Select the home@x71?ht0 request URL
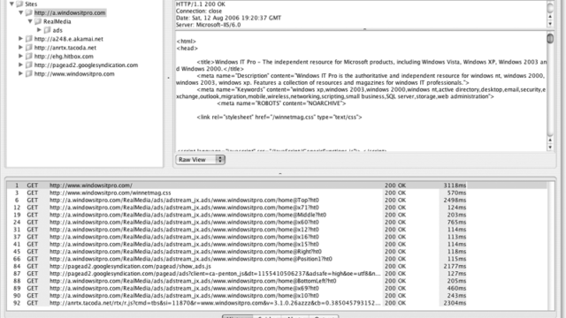Screen dimensions: 566x318 (x=184, y=208)
